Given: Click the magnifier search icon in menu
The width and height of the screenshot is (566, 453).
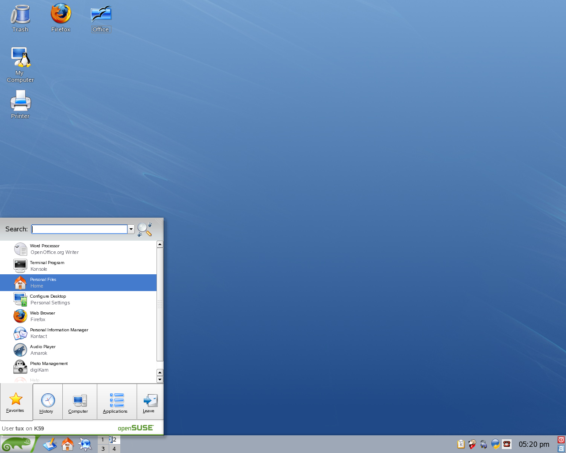Looking at the screenshot, I should point(145,229).
